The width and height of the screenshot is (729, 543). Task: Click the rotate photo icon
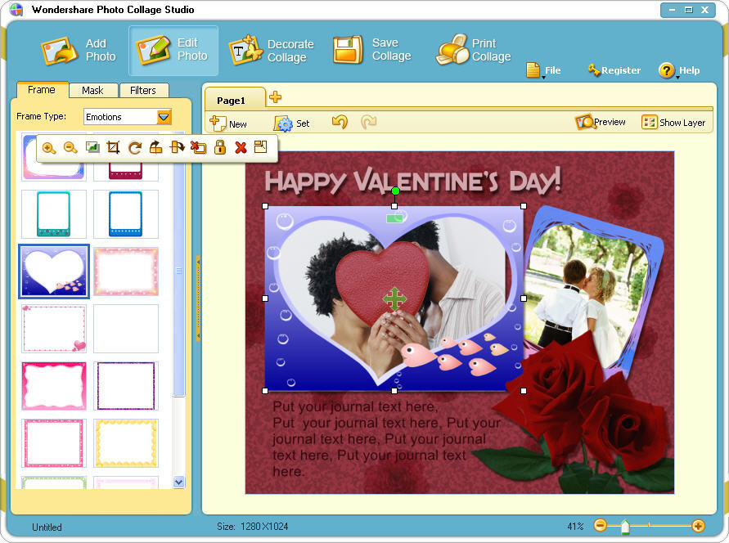(x=135, y=148)
